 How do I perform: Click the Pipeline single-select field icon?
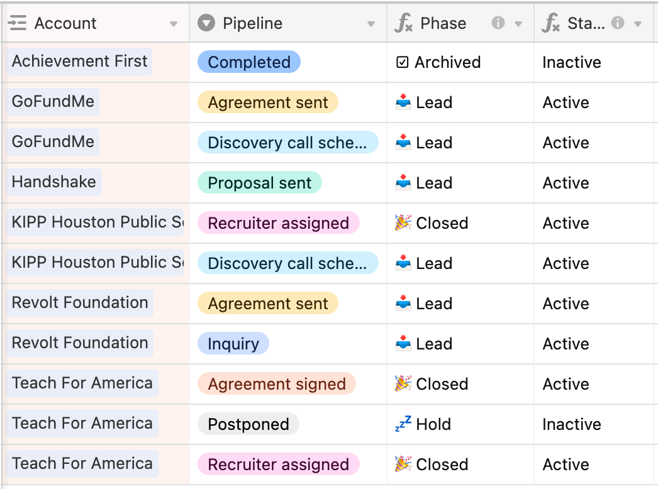click(206, 24)
